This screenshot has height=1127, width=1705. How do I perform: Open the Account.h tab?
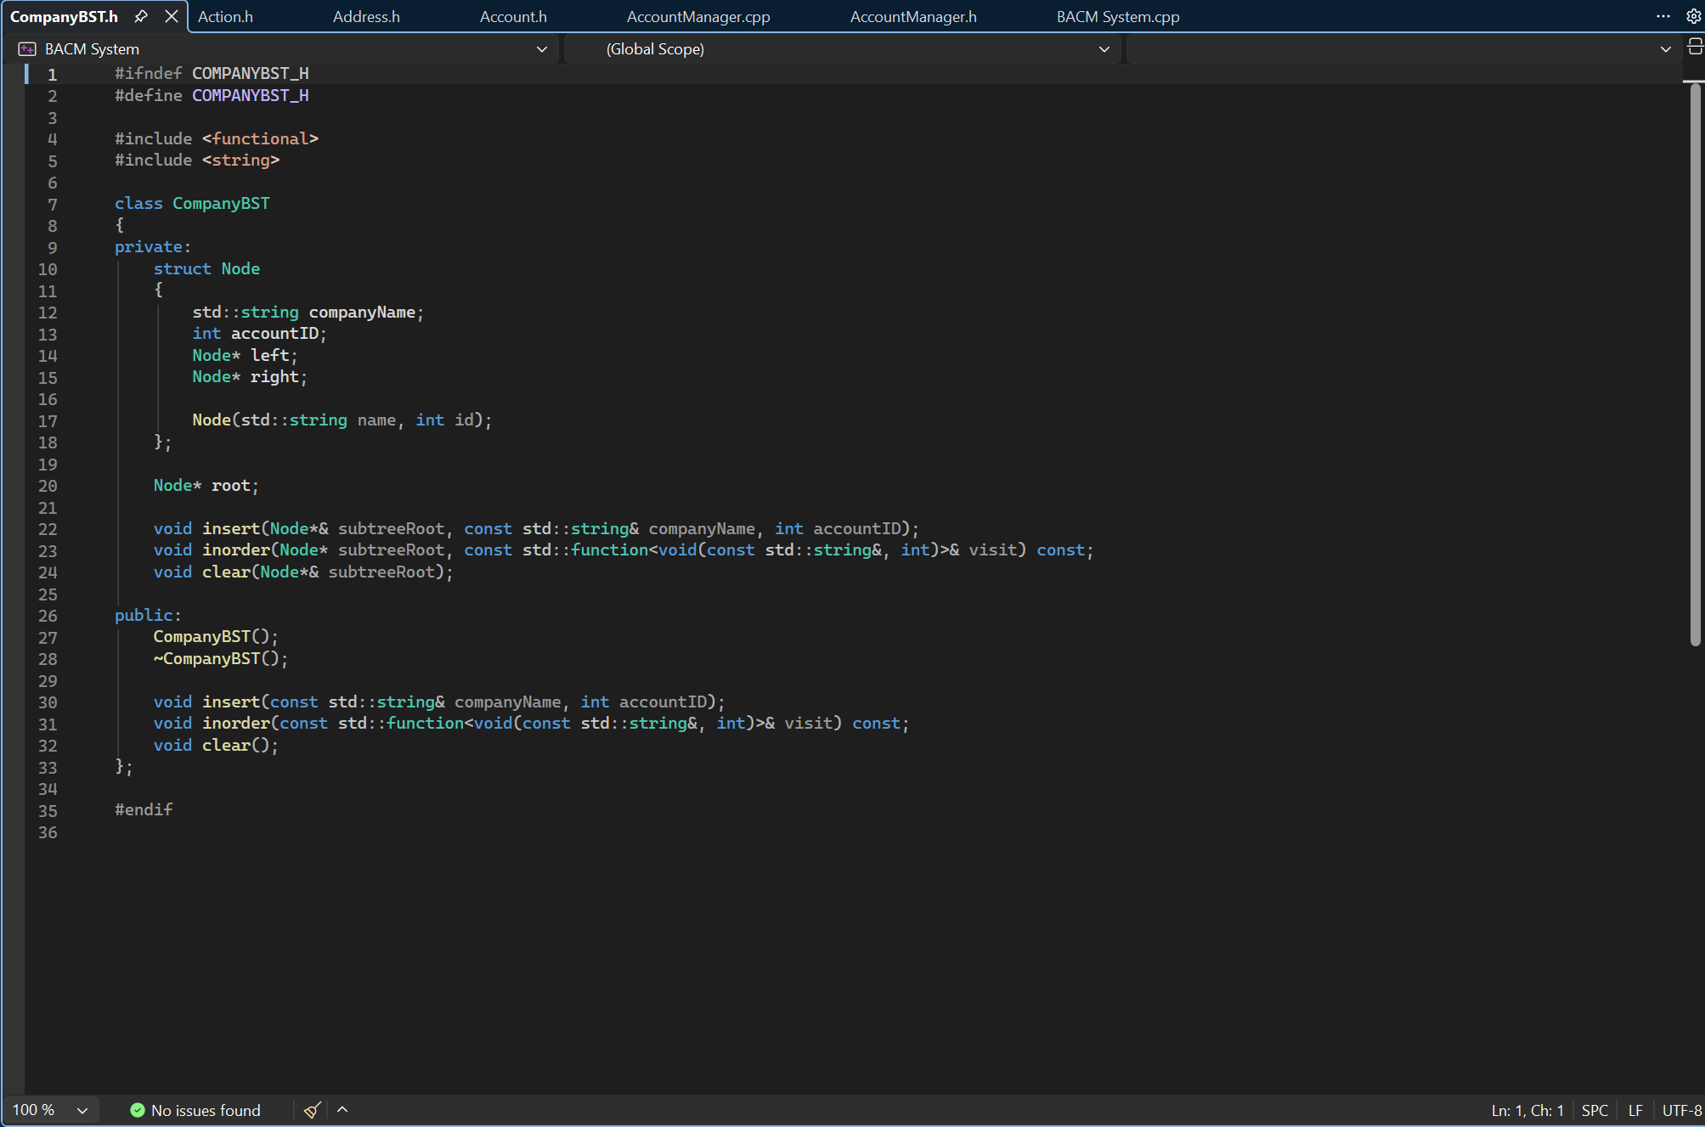point(513,16)
